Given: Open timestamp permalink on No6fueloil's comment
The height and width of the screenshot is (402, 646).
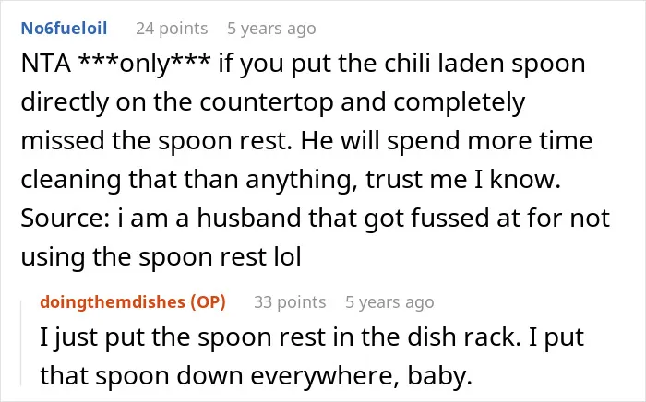Looking at the screenshot, I should click(271, 29).
